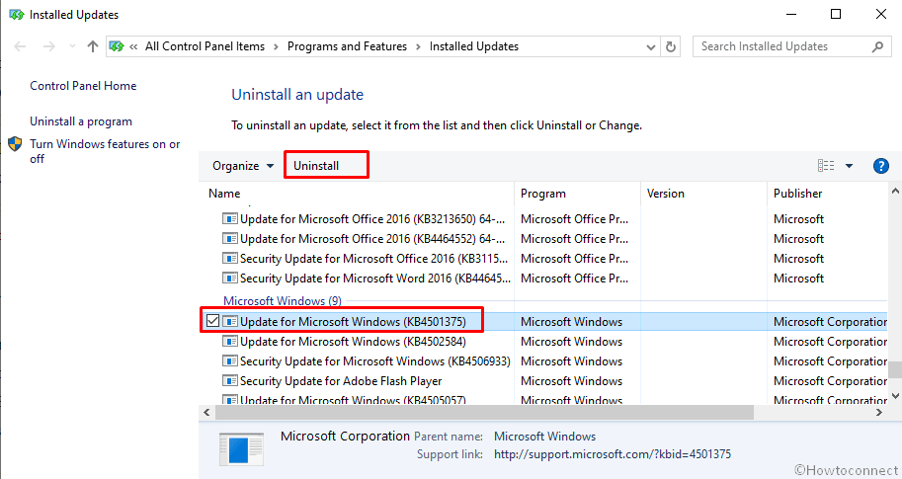Click the Forward navigation arrow
This screenshot has height=479, width=902.
(49, 46)
